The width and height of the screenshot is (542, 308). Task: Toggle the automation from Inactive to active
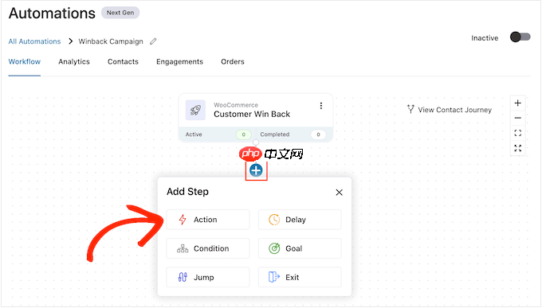(x=520, y=37)
